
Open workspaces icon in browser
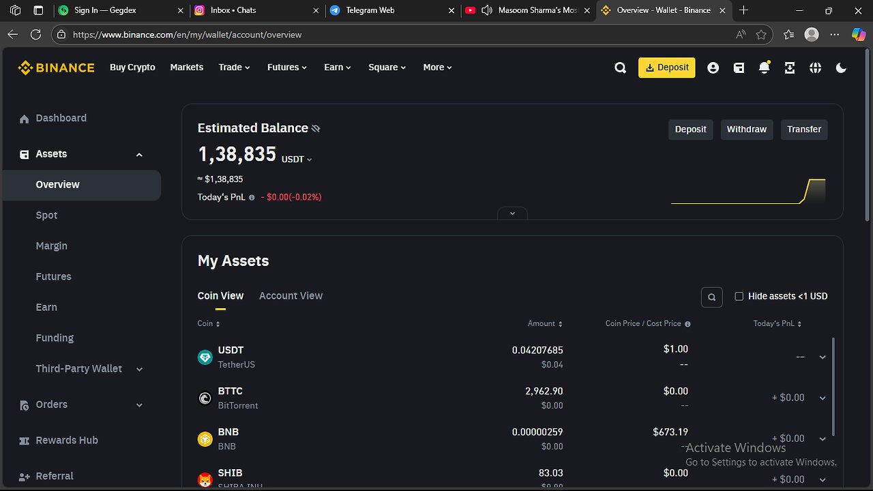(x=15, y=10)
